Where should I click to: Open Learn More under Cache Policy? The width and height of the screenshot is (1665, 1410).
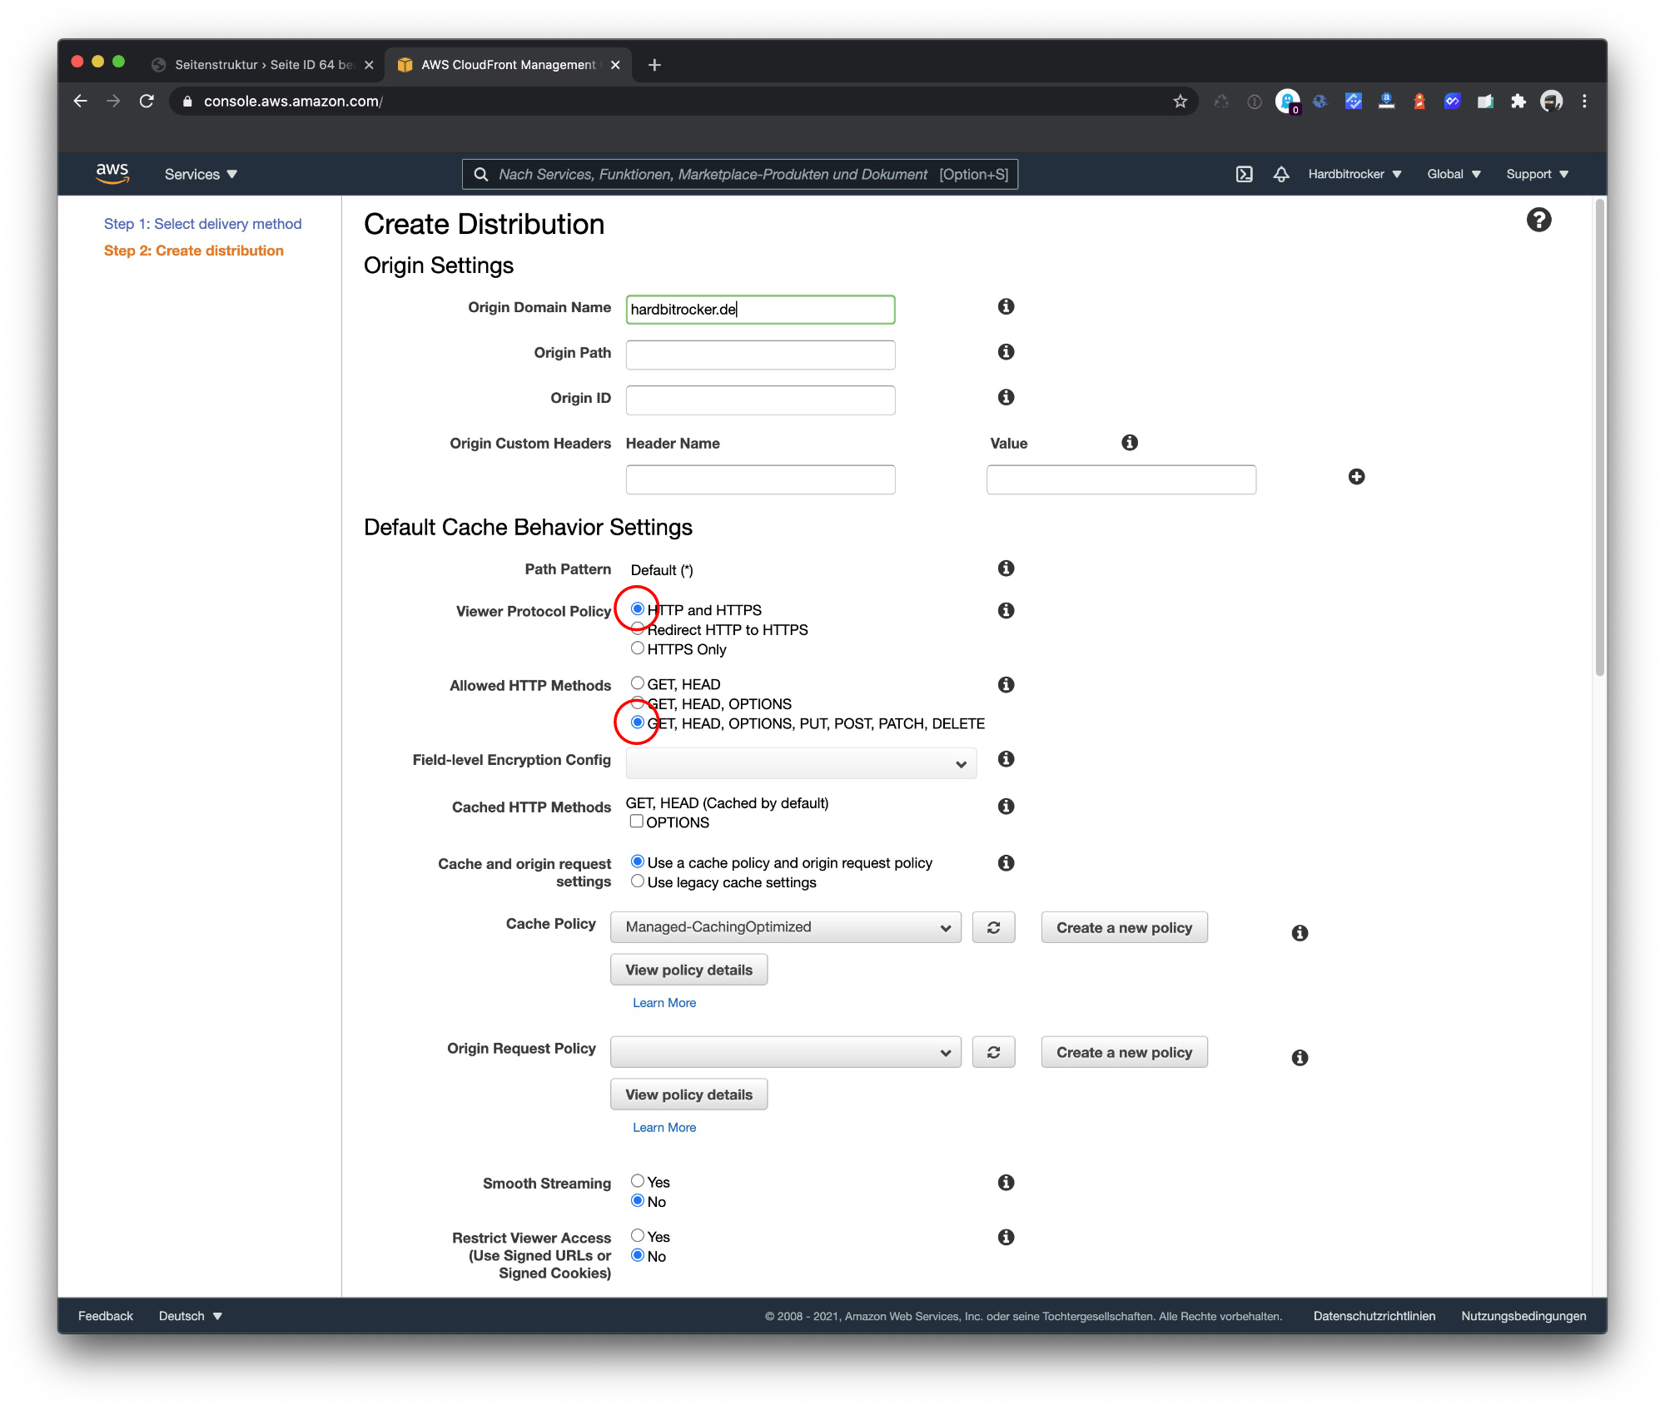point(664,1003)
